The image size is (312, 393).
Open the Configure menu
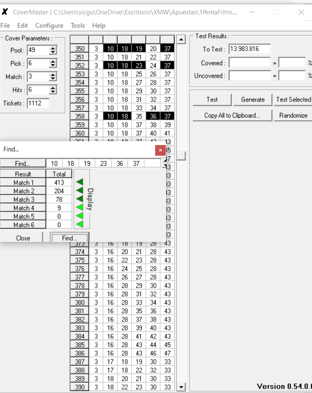[x=49, y=25]
